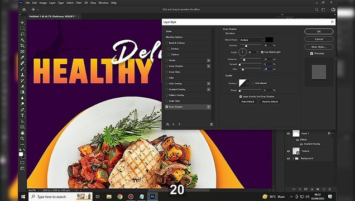
Task: Select the Blur tool
Action: 22,98
